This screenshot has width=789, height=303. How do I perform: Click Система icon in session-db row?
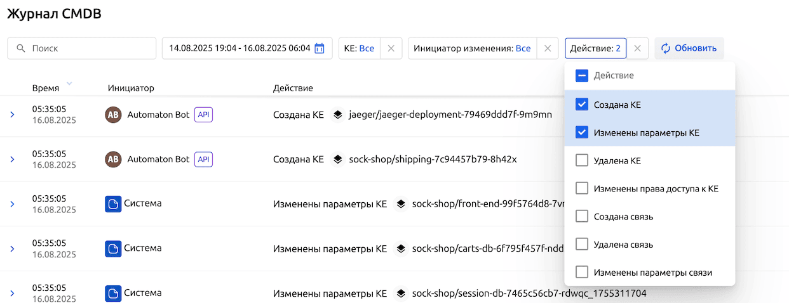point(113,293)
